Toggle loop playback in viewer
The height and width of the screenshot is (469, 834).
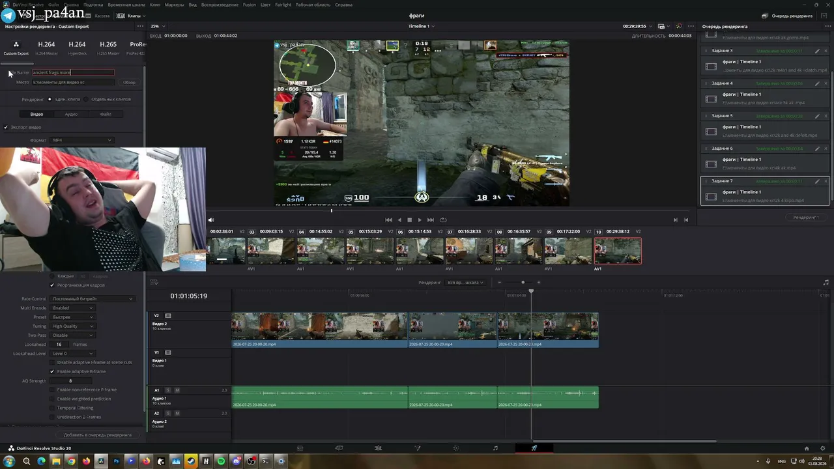coord(443,220)
